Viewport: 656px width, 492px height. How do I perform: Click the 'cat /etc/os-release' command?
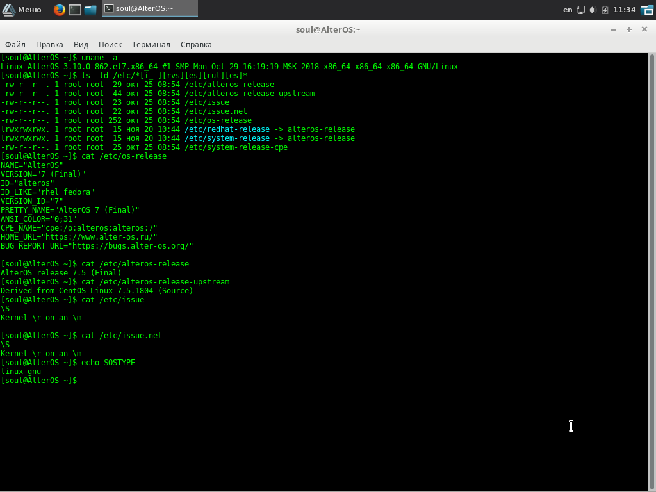click(124, 156)
